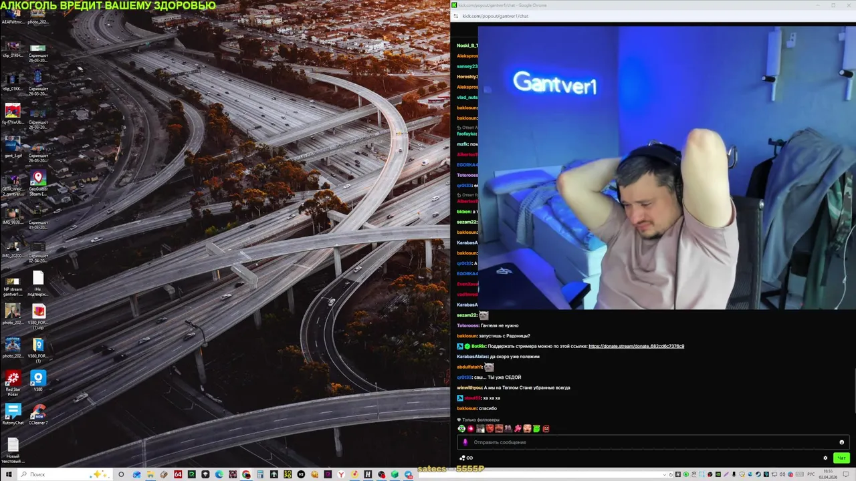The height and width of the screenshot is (481, 856).
Task: Select the gant_3.gif file on the desktop
Action: click(13, 147)
